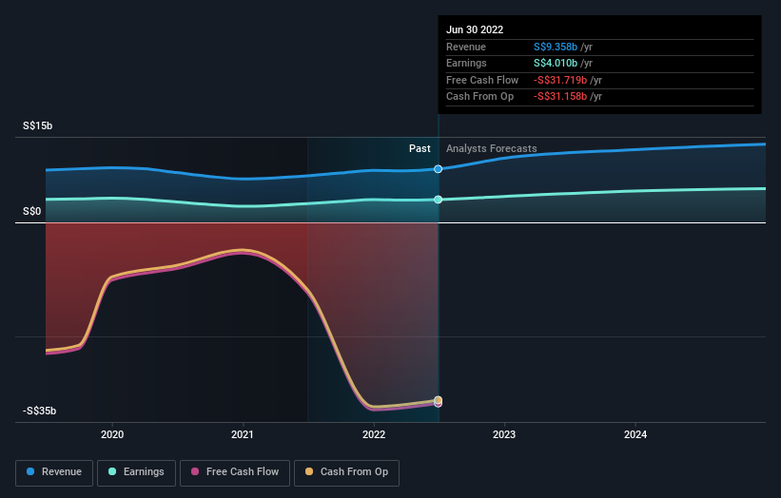Image resolution: width=781 pixels, height=498 pixels.
Task: Click the blue Revenue legend dot
Action: coord(30,471)
